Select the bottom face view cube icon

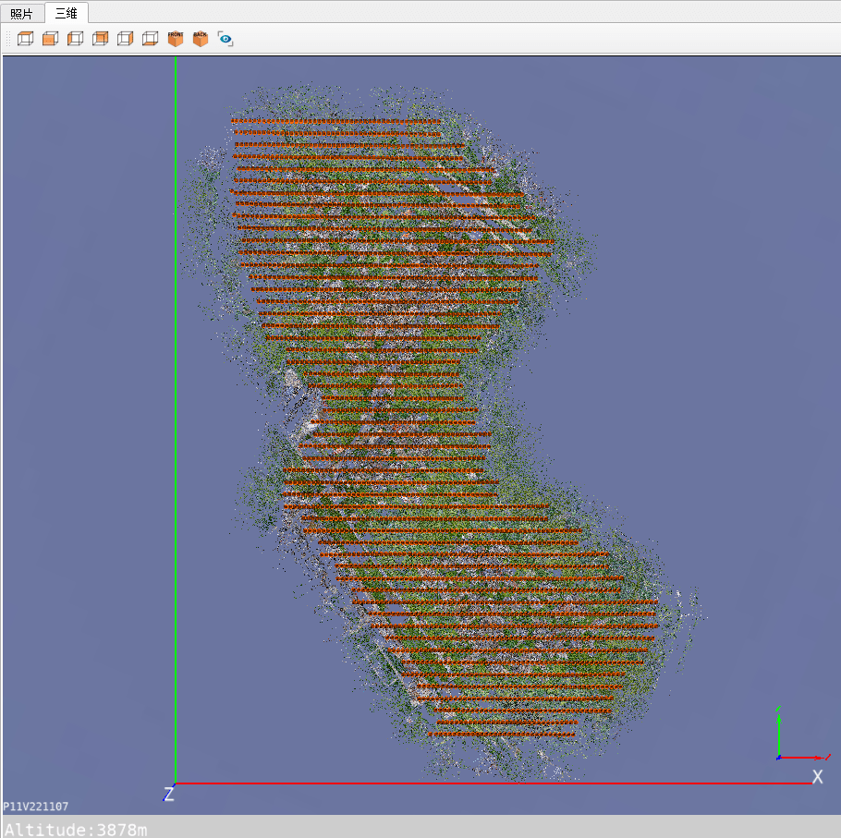pos(150,39)
